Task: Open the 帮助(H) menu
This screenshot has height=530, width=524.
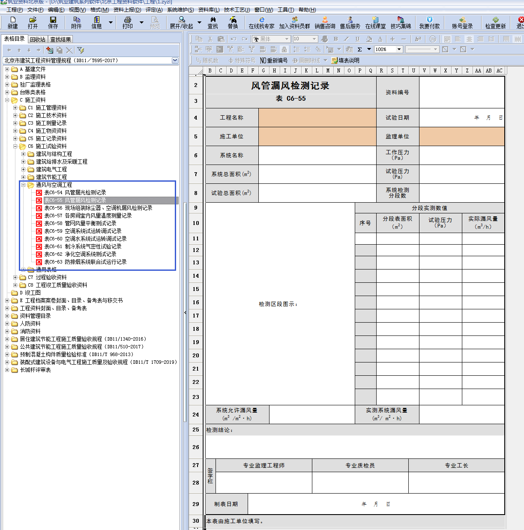Action: [307, 10]
